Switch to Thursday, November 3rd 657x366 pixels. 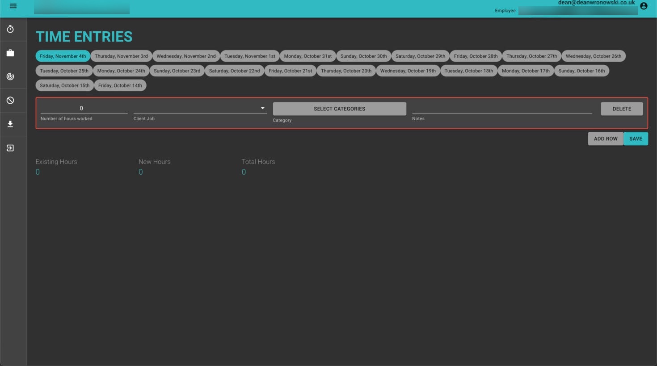[x=121, y=56]
